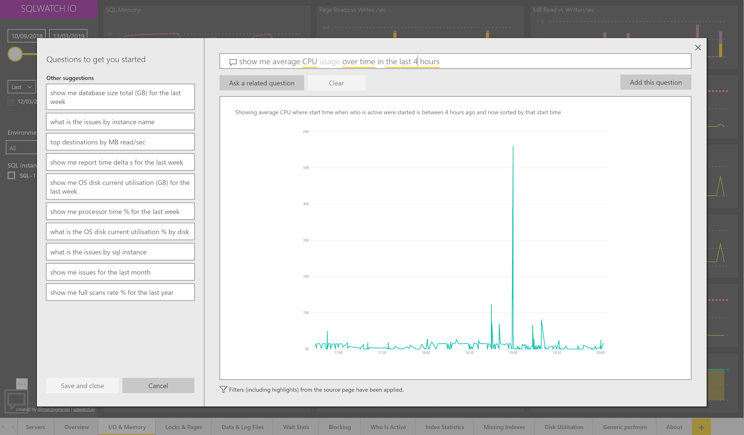Add a new page with the plus tab
744x435 pixels.
[701, 427]
